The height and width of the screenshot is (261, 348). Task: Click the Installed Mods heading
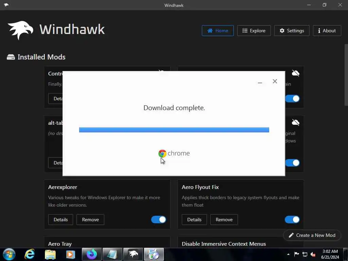pyautogui.click(x=41, y=57)
